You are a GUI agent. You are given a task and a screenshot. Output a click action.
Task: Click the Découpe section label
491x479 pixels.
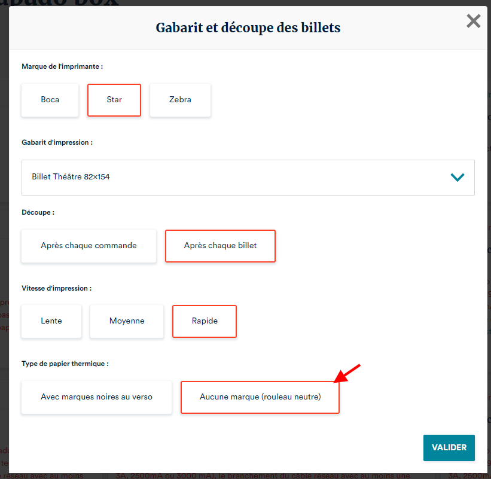pos(38,212)
